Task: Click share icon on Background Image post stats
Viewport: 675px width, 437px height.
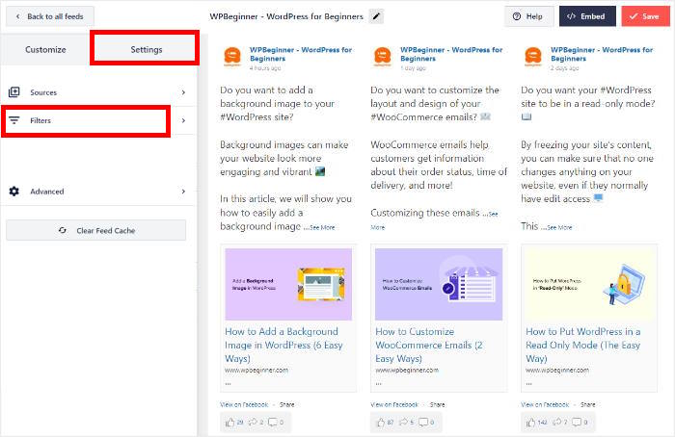Action: (x=253, y=422)
